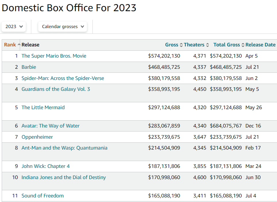Sort by Release Date column header
The image size is (277, 202).
coord(260,45)
